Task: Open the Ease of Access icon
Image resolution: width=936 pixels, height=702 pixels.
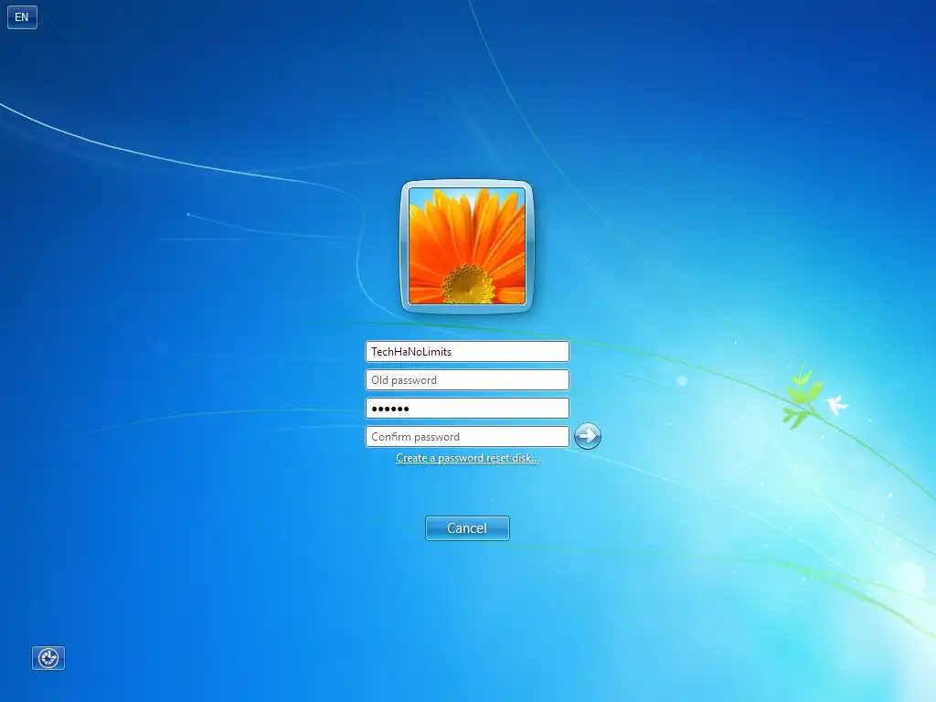Action: (48, 658)
